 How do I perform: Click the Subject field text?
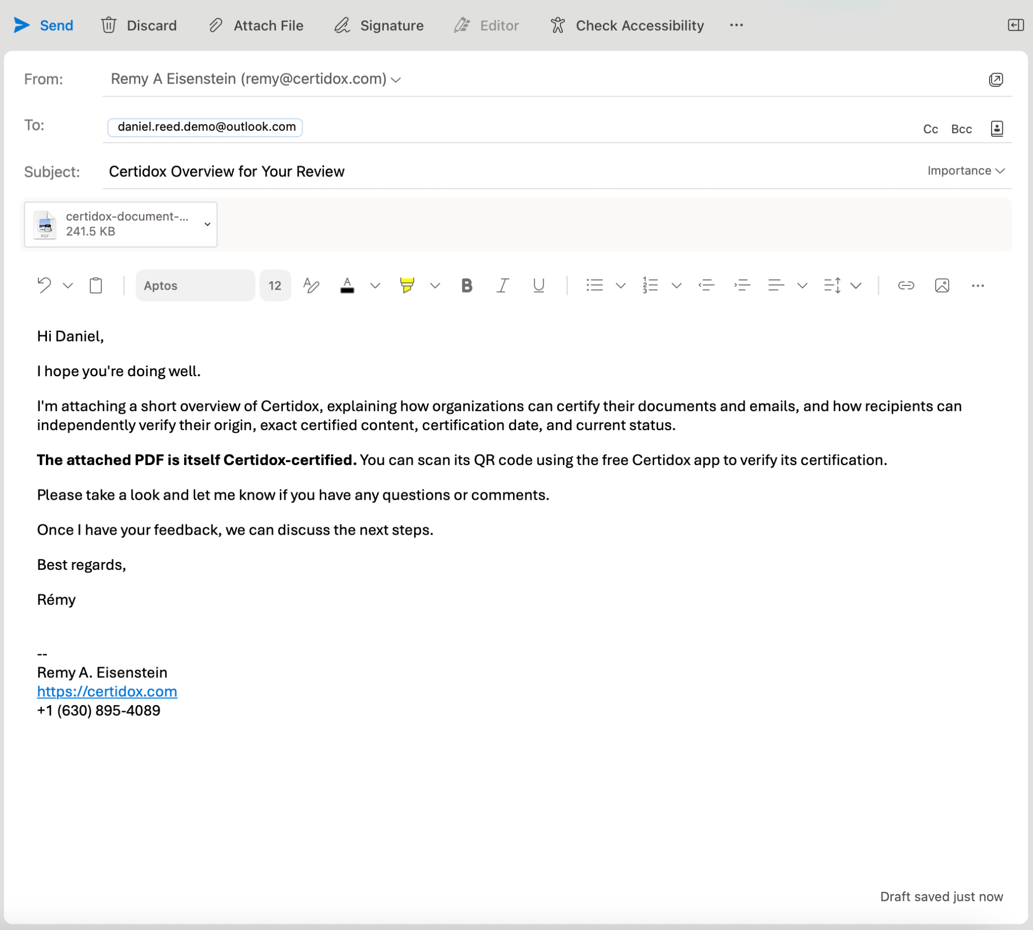226,171
